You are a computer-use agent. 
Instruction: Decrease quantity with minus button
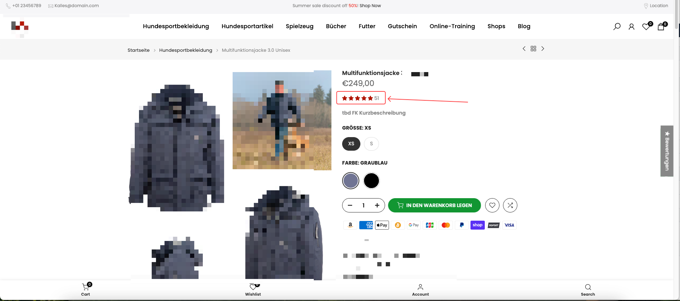350,205
